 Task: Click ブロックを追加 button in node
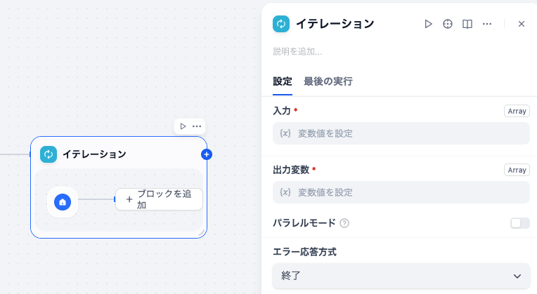[x=159, y=199]
